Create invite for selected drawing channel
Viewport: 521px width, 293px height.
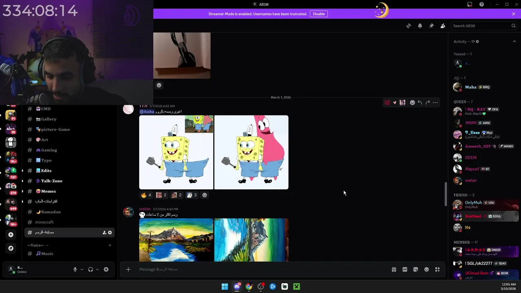[x=104, y=232]
